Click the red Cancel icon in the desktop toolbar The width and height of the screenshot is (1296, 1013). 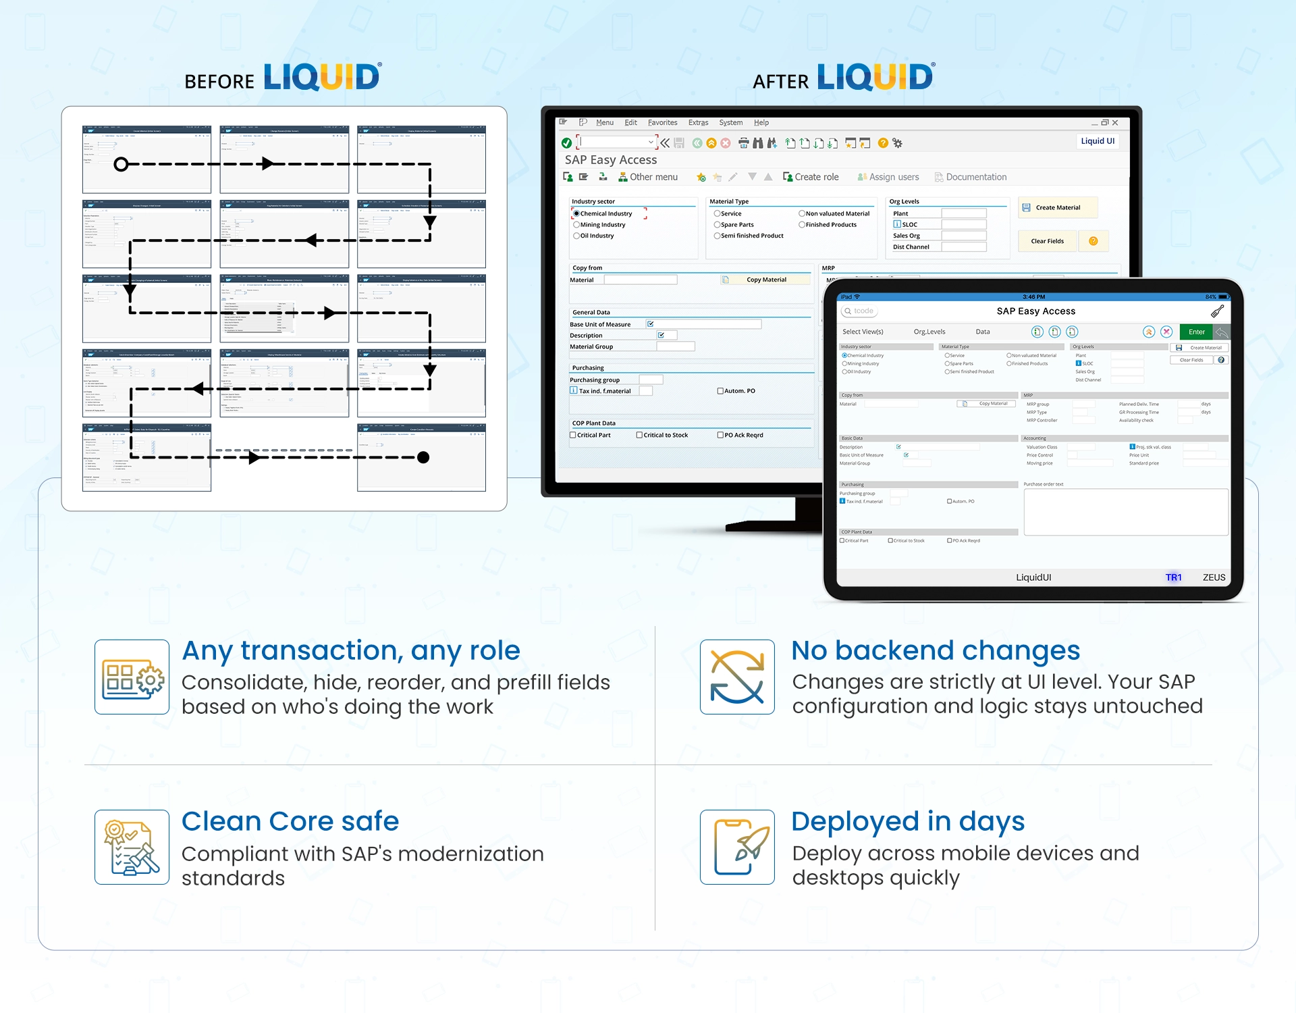tap(726, 143)
